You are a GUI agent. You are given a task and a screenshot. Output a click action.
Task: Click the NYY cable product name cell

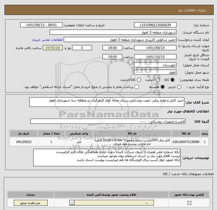coord(132,142)
